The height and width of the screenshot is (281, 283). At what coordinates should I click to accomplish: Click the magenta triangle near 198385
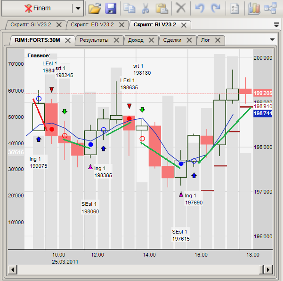90,167
